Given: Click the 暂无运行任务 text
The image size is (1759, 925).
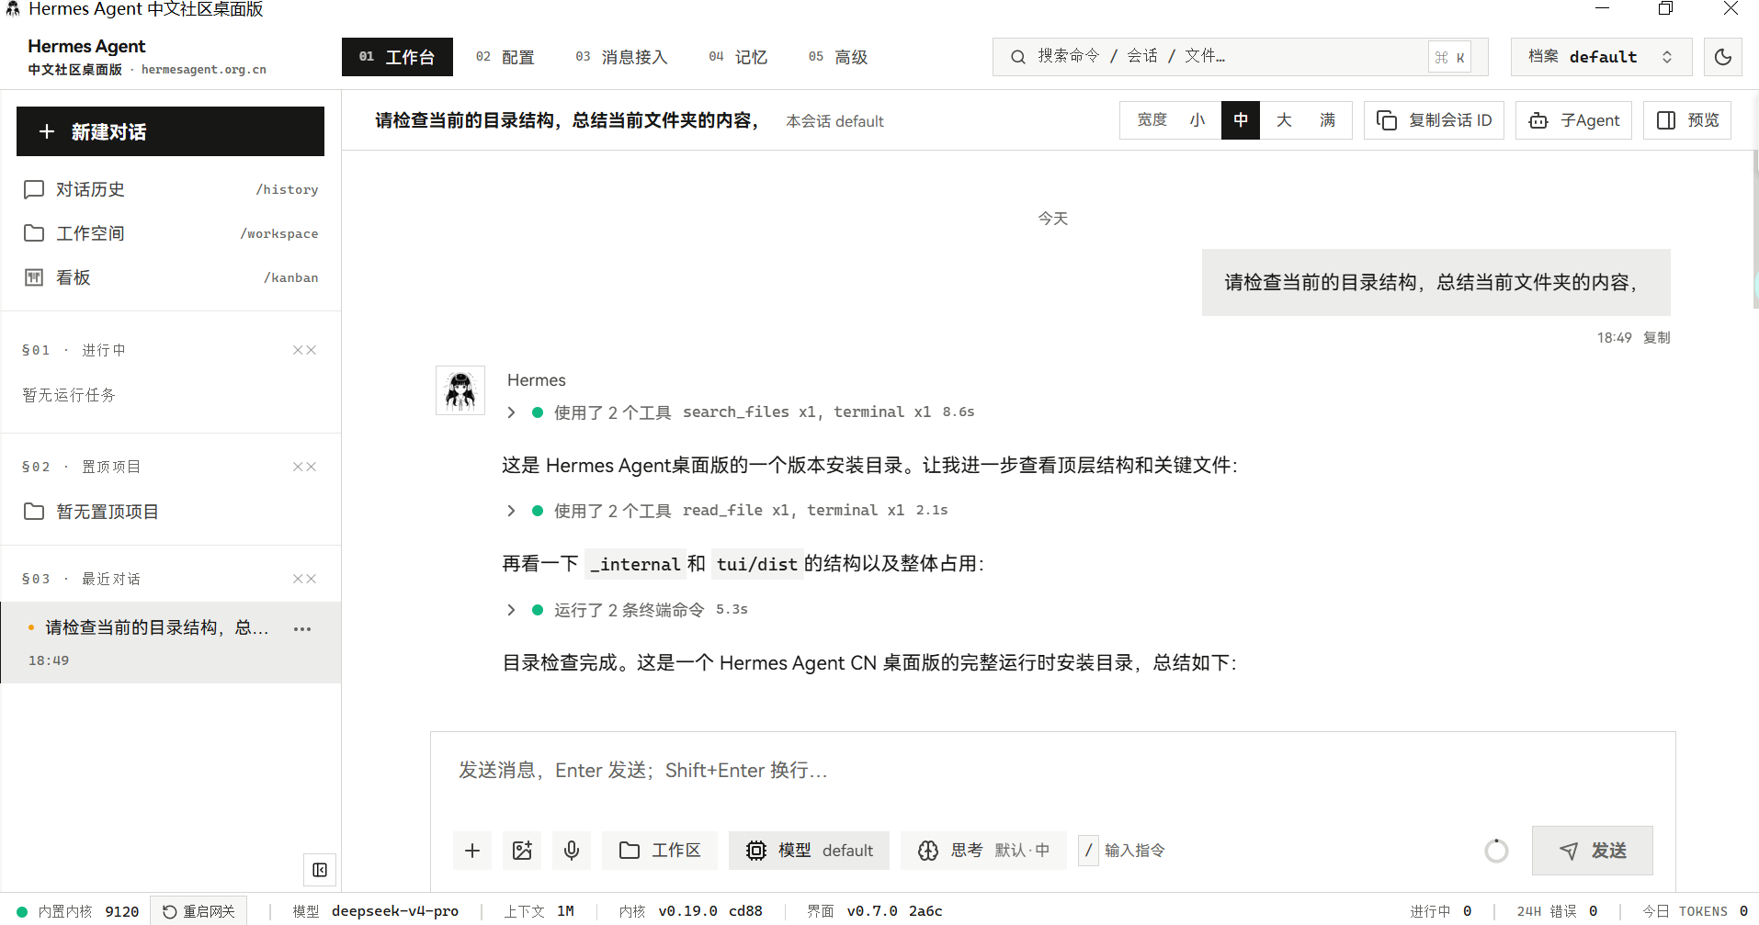Looking at the screenshot, I should 69,395.
